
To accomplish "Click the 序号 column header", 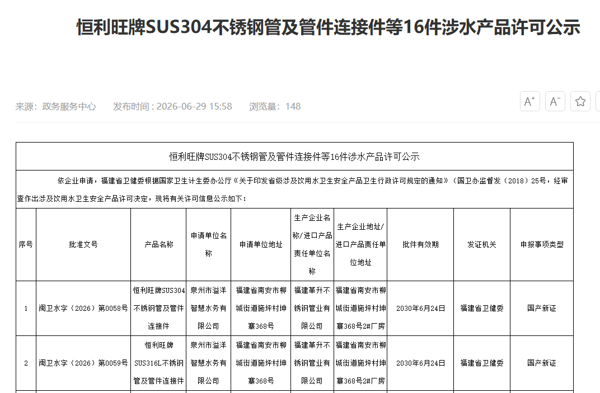I will pos(26,245).
